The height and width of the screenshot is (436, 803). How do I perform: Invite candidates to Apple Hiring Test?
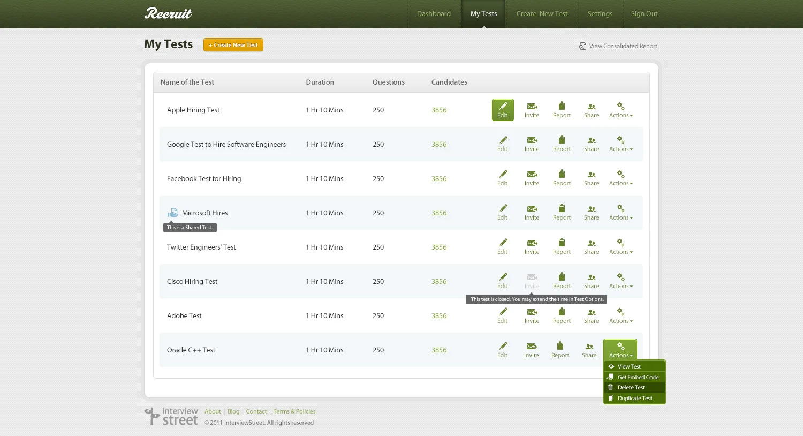click(532, 110)
